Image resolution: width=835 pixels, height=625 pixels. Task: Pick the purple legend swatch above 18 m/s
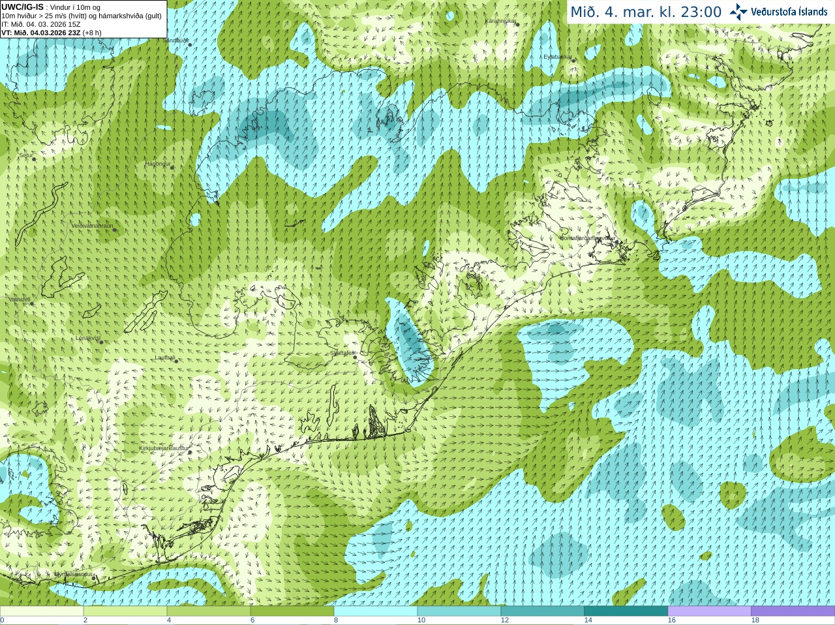[x=793, y=611]
